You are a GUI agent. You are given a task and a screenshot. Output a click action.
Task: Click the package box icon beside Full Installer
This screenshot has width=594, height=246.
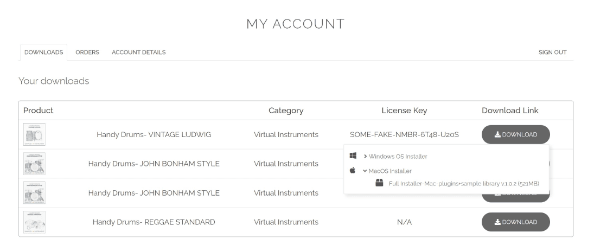point(379,183)
